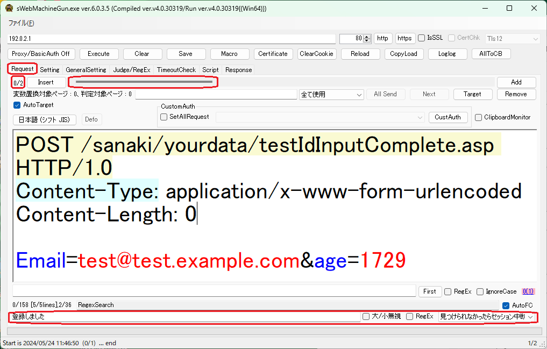Uncheck the AutoFC checkbox
The image size is (547, 349).
click(506, 305)
